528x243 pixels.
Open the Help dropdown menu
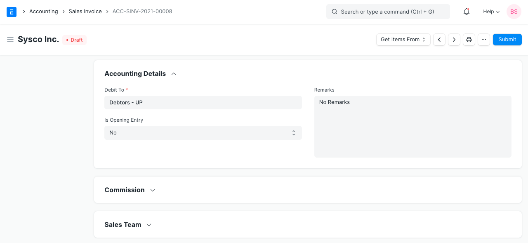[x=490, y=12]
